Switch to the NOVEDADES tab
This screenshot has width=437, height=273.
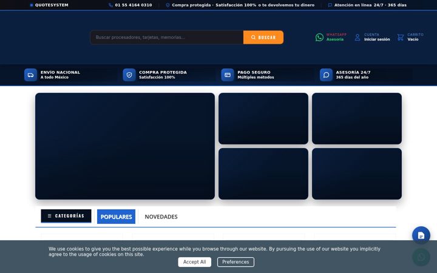point(161,217)
